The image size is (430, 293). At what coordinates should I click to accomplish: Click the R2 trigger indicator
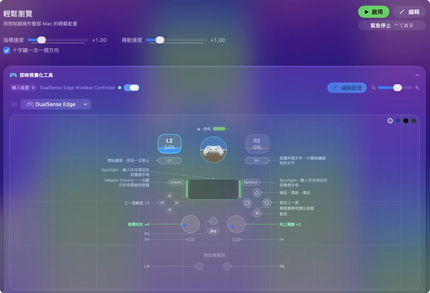click(x=257, y=144)
